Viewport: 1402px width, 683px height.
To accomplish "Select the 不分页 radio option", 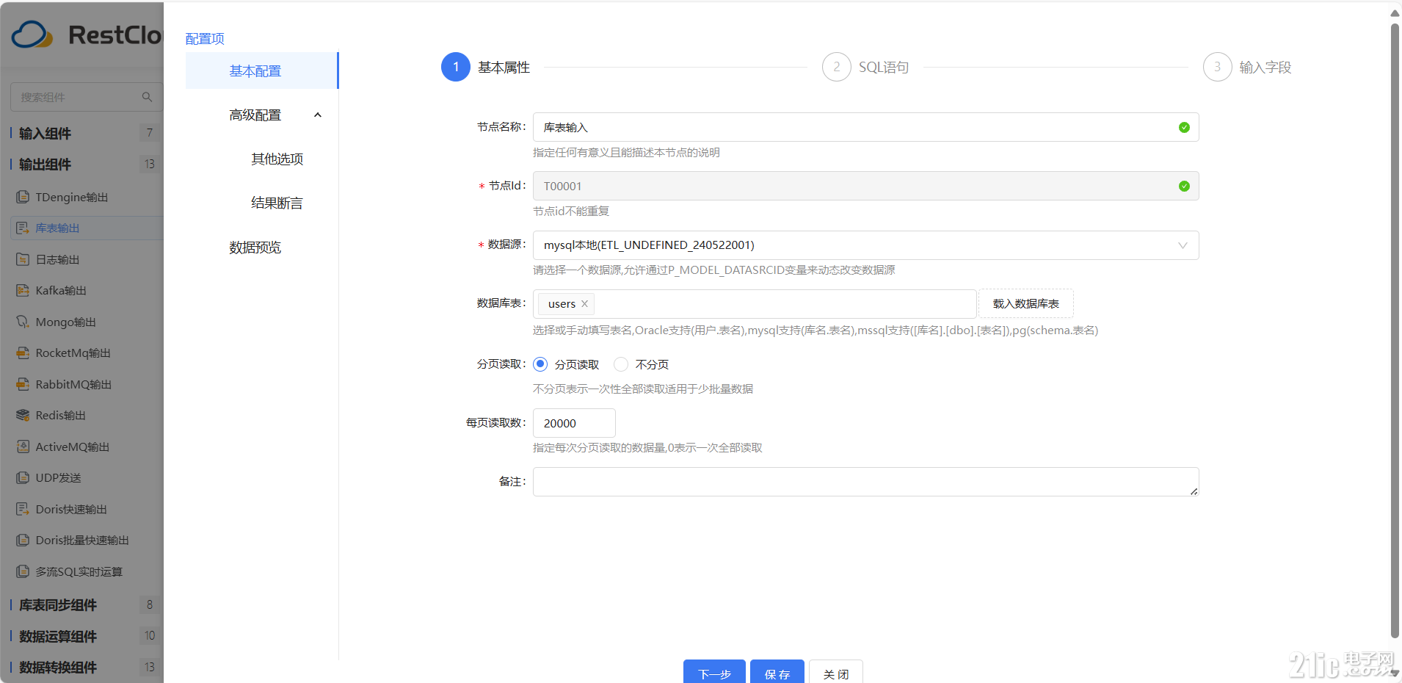I will pos(621,364).
